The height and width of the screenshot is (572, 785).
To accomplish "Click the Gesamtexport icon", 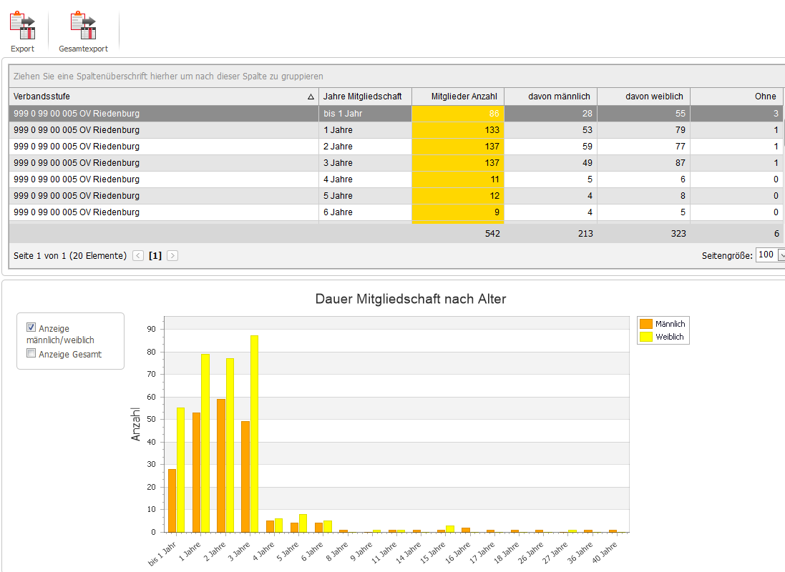I will click(83, 26).
